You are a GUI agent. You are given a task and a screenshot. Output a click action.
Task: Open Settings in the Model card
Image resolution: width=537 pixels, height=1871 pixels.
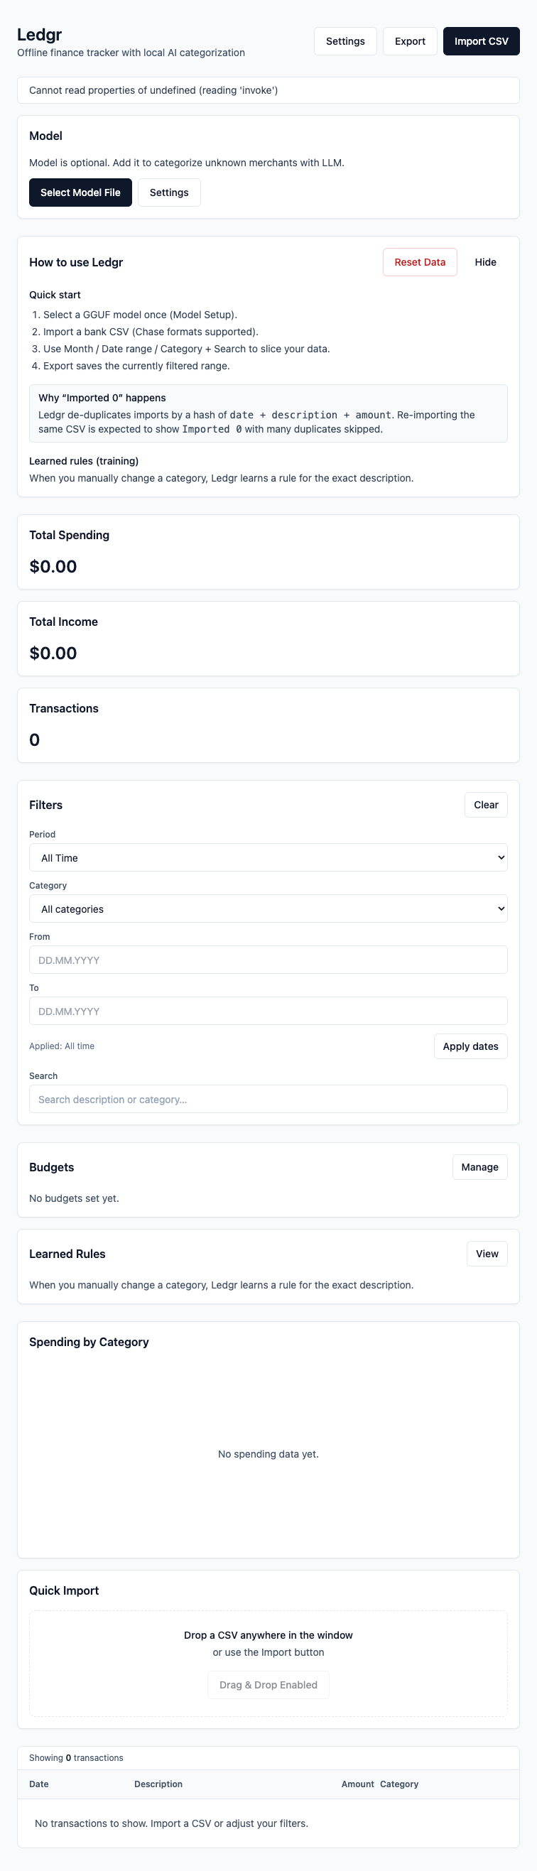168,192
